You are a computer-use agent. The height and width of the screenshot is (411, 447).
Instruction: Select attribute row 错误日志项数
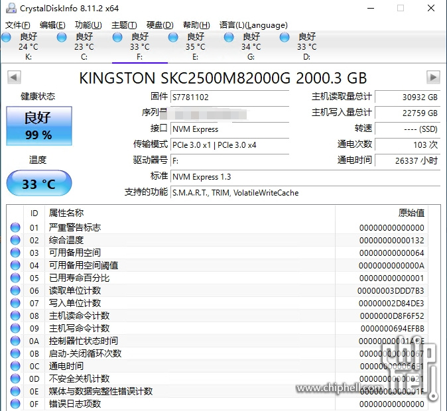point(218,404)
